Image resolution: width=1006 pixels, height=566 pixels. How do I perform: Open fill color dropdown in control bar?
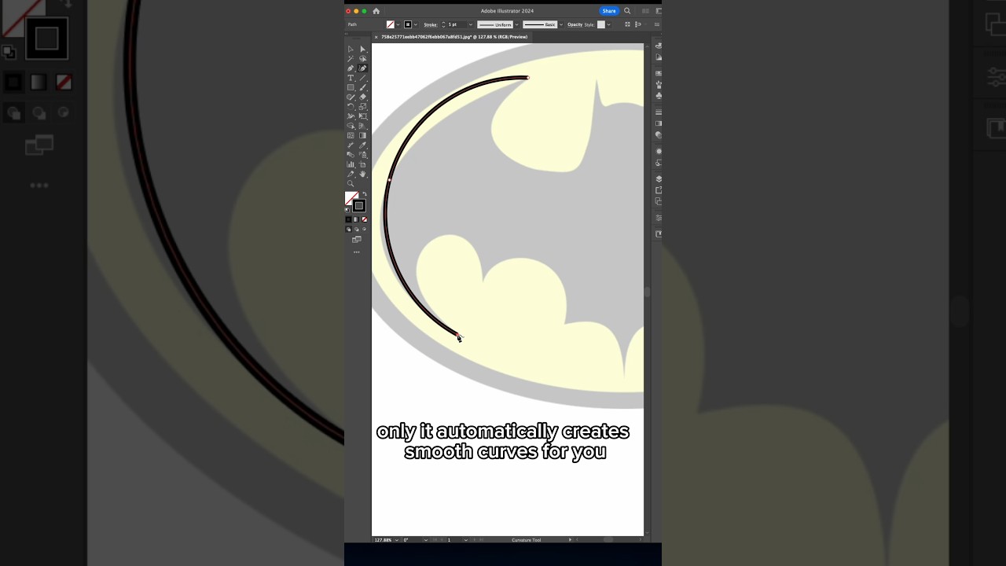tap(398, 24)
